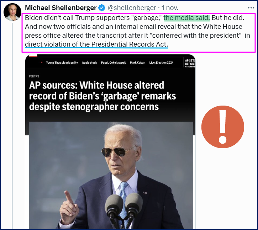Open the tweet's 1 nov. timestamp
258x230 pixels.
point(170,8)
